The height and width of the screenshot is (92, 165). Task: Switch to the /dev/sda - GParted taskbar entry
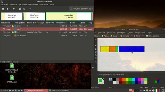(36, 90)
